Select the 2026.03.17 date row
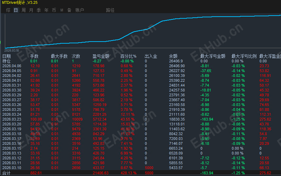The width and height of the screenshot is (281, 176). [x=12, y=139]
